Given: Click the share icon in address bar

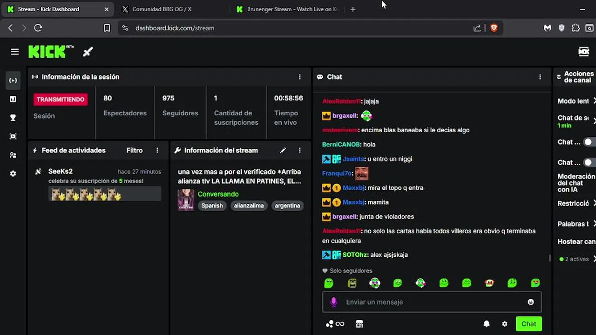Looking at the screenshot, I should click(477, 28).
